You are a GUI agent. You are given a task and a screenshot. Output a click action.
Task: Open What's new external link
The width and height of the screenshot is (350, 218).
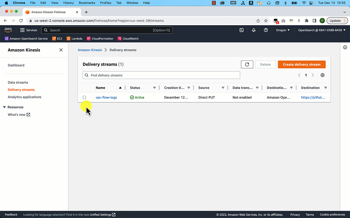(x=19, y=115)
